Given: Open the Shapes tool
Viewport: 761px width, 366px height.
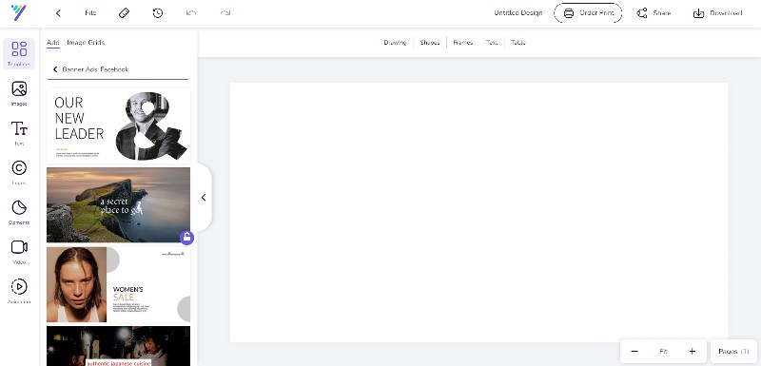Looking at the screenshot, I should tap(430, 43).
